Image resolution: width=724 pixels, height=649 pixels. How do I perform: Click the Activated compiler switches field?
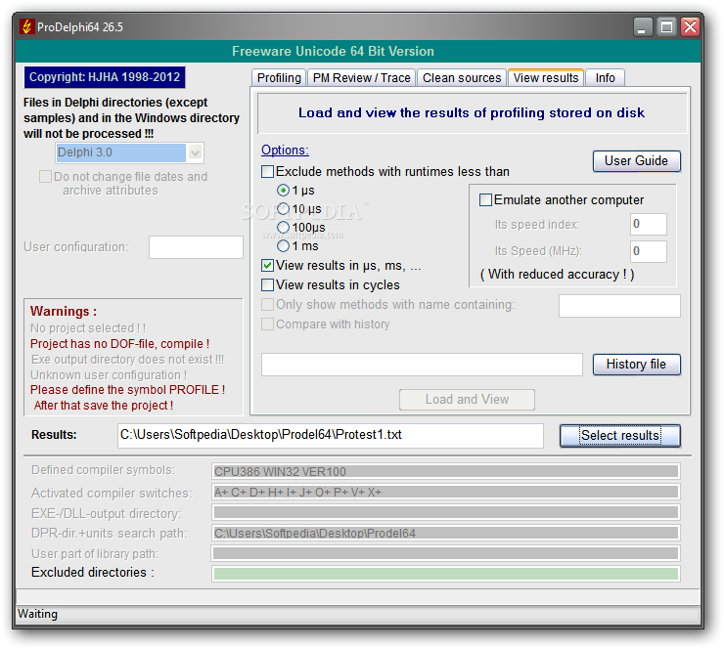tap(445, 493)
